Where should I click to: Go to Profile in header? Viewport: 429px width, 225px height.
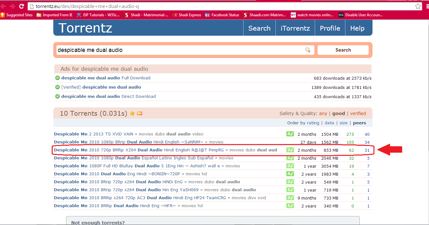(330, 28)
